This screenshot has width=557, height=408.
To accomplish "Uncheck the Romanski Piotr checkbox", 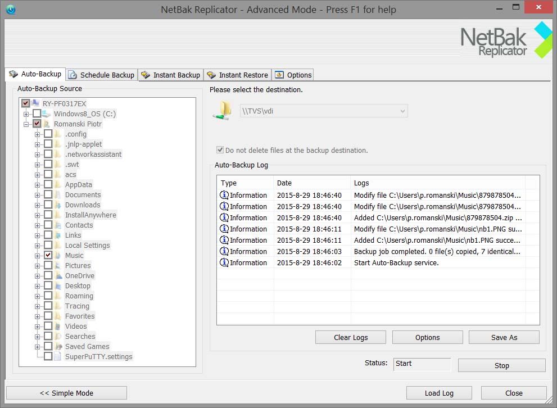I will point(37,124).
